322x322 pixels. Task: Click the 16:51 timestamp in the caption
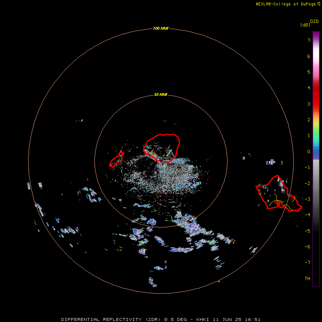coord(253,319)
